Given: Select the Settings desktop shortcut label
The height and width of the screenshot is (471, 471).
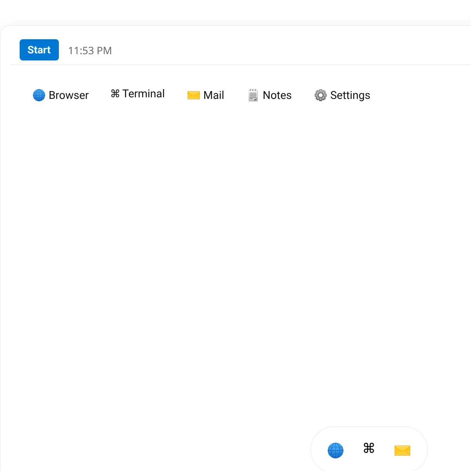Looking at the screenshot, I should 350,95.
